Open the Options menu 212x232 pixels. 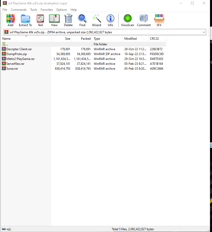(x=61, y=10)
